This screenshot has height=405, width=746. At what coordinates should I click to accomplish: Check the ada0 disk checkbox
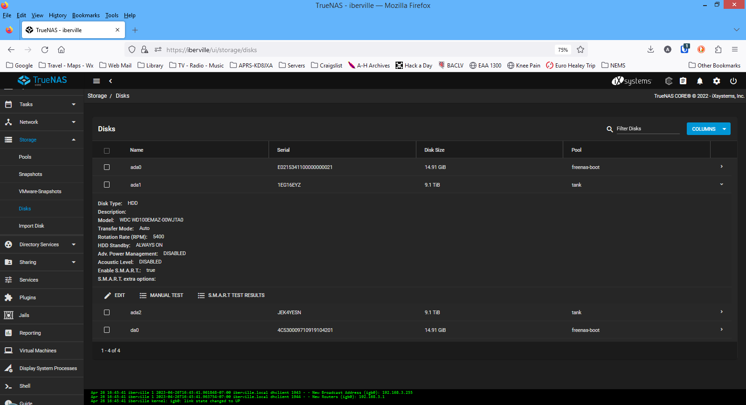click(107, 167)
